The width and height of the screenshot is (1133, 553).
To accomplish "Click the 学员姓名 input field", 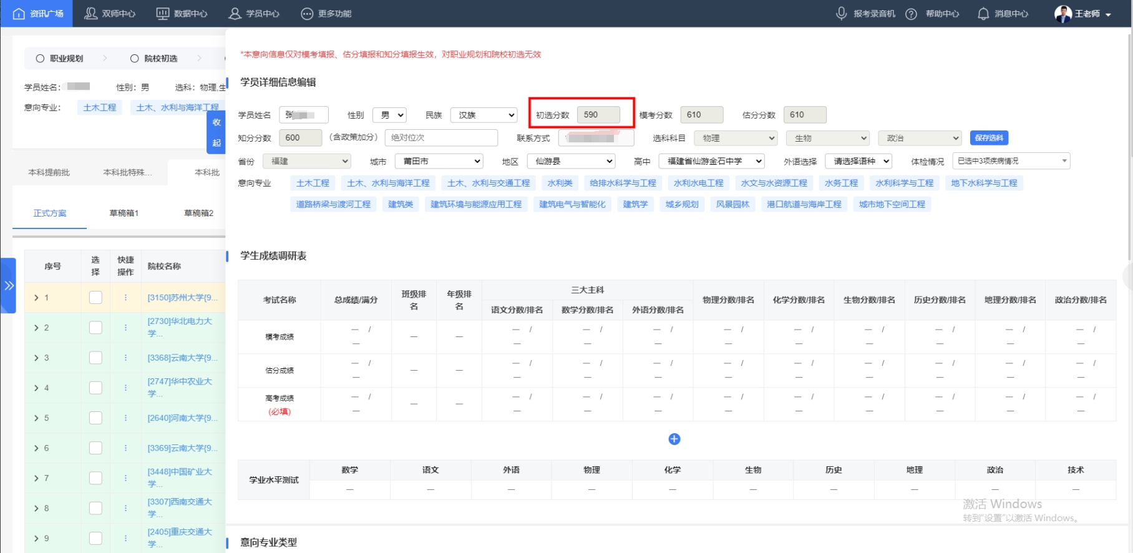I will click(x=304, y=115).
